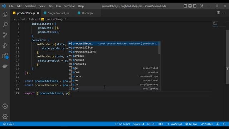
Task: Open notifications bell icon
Action: coord(224,124)
